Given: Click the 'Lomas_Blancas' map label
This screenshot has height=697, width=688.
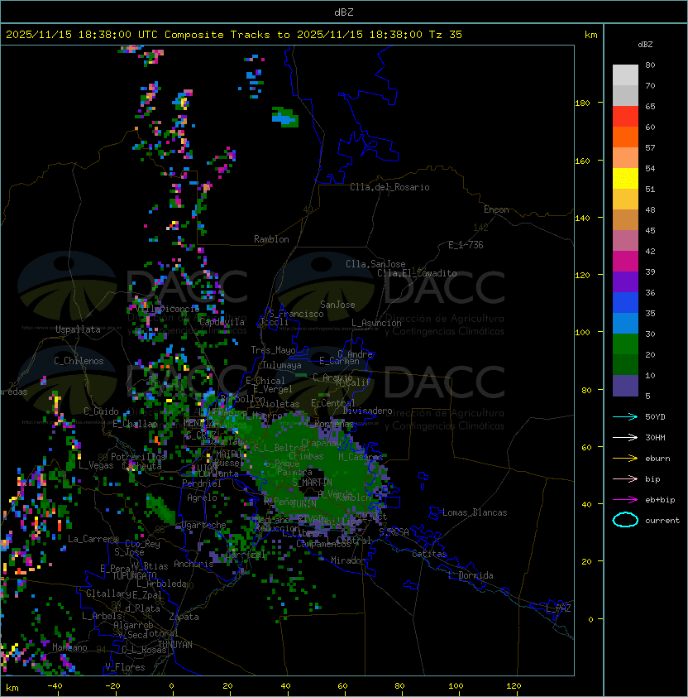Looking at the screenshot, I should point(475,512).
